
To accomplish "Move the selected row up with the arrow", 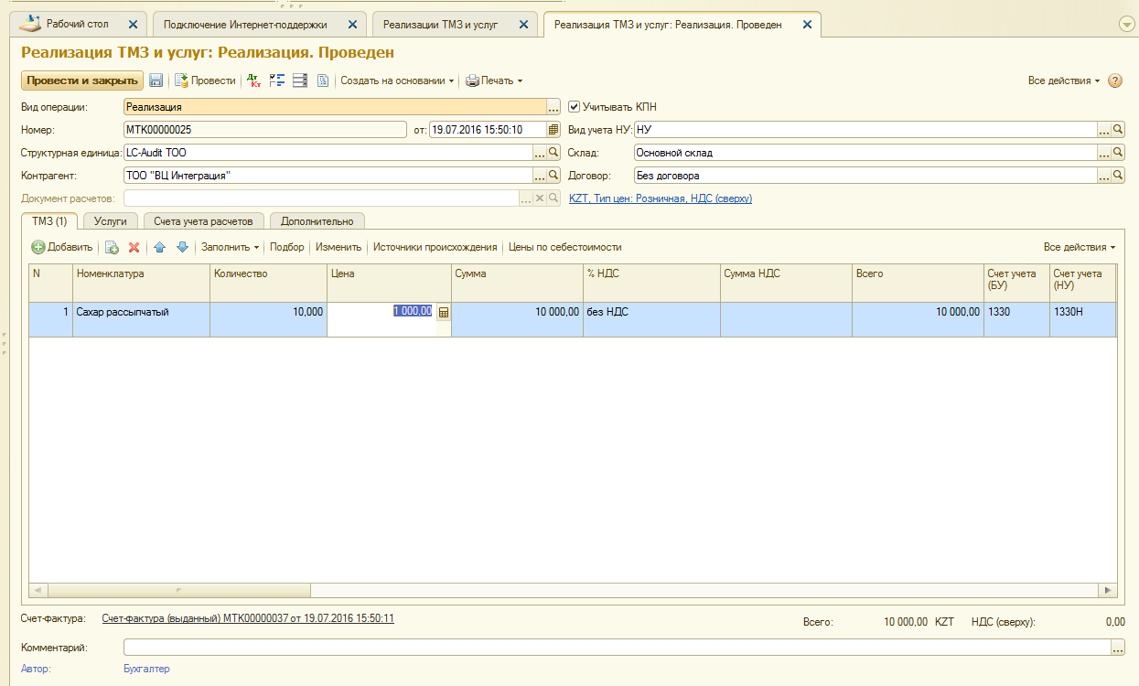I will tap(160, 247).
